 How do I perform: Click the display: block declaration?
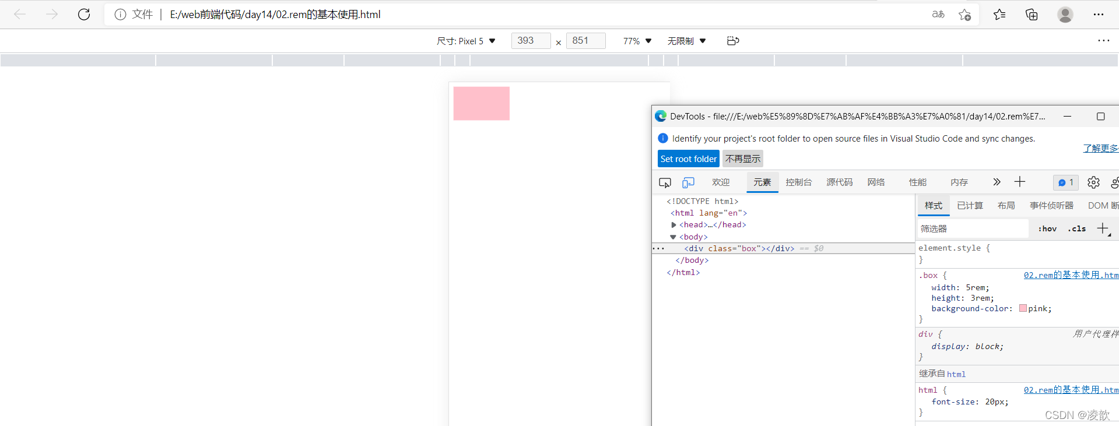pos(967,346)
